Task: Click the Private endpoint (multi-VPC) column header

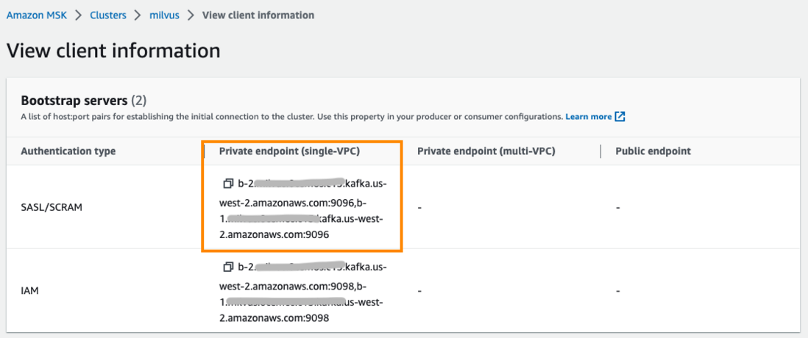Action: 486,151
